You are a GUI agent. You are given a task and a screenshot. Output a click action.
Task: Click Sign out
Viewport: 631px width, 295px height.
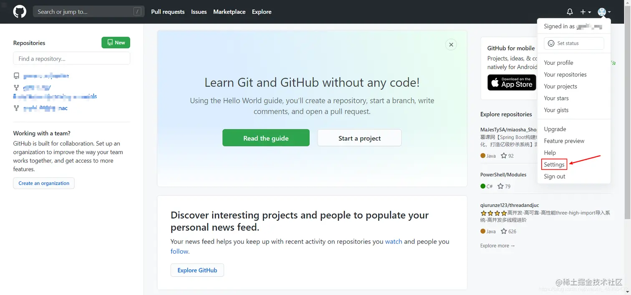[574, 176]
